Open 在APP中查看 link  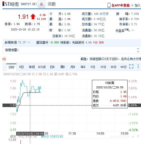[x=121, y=5]
